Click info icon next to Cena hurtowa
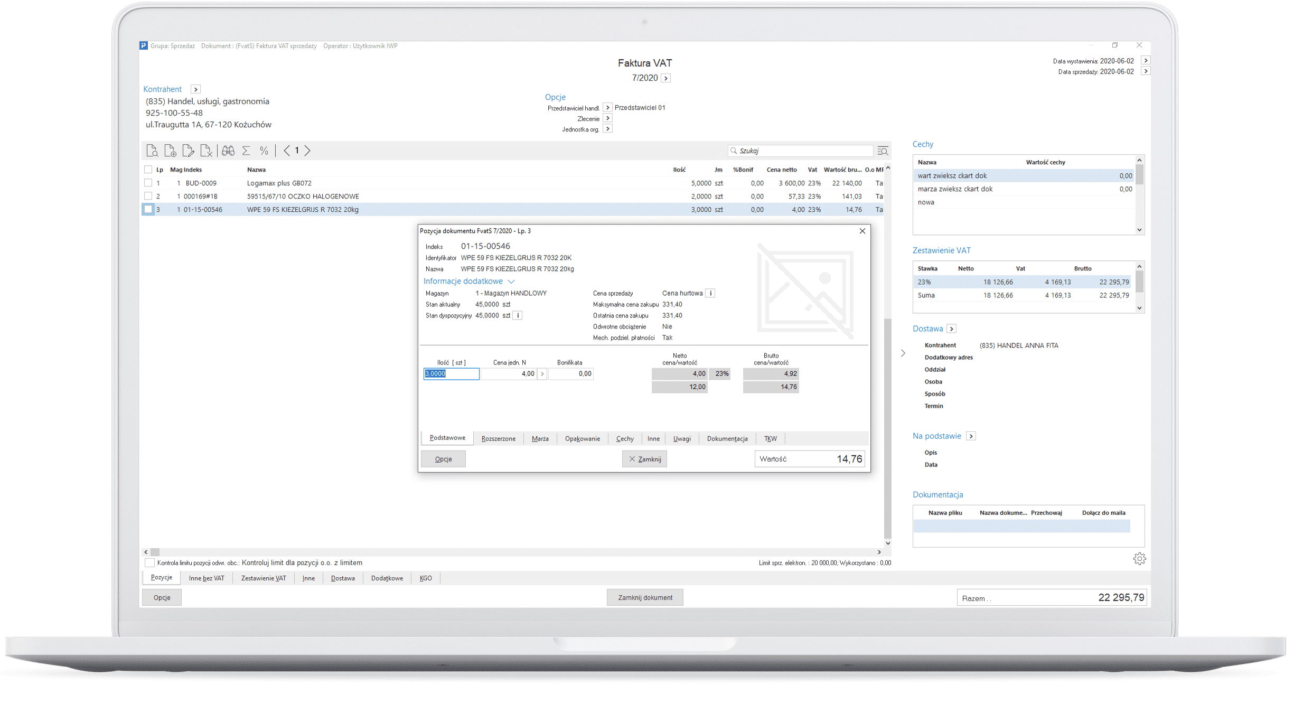The image size is (1294, 704). tap(710, 293)
